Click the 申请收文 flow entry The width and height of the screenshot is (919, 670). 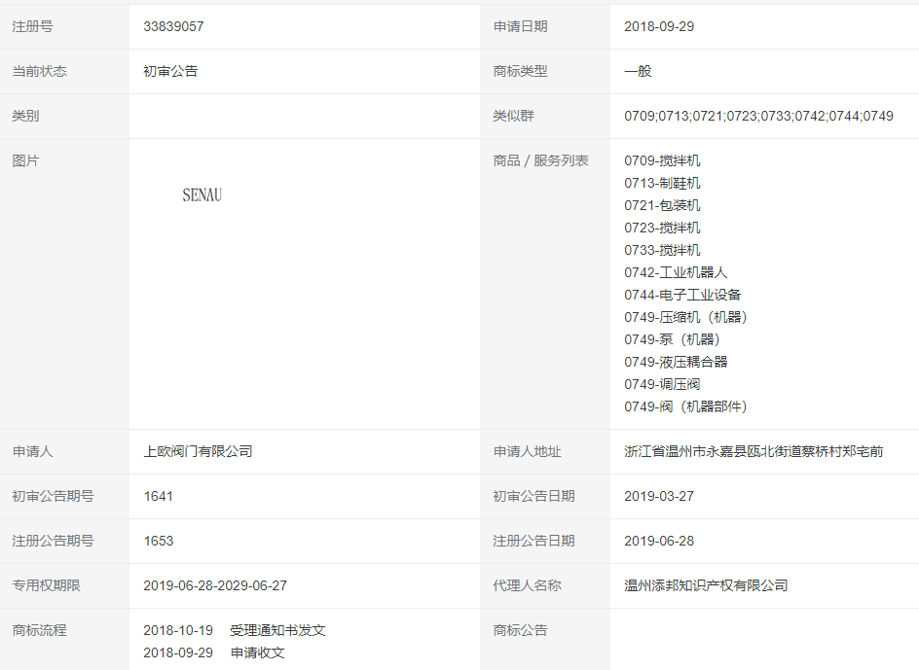point(257,652)
